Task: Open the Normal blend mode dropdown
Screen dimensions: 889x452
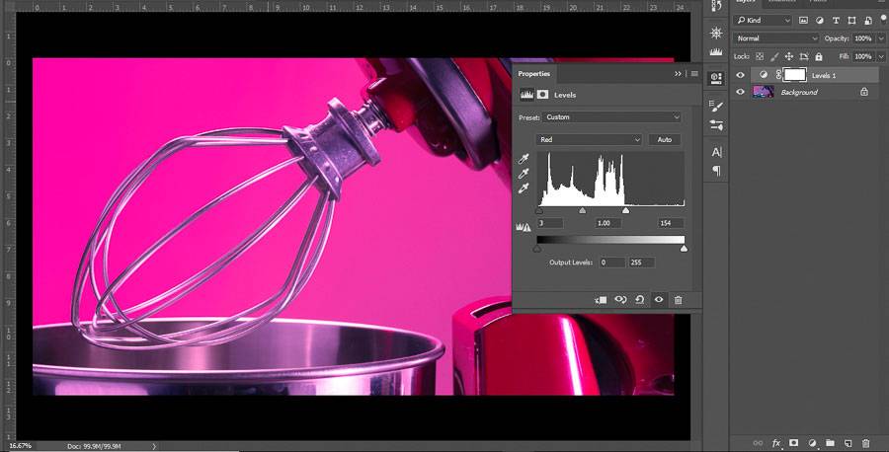Action: pyautogui.click(x=776, y=38)
